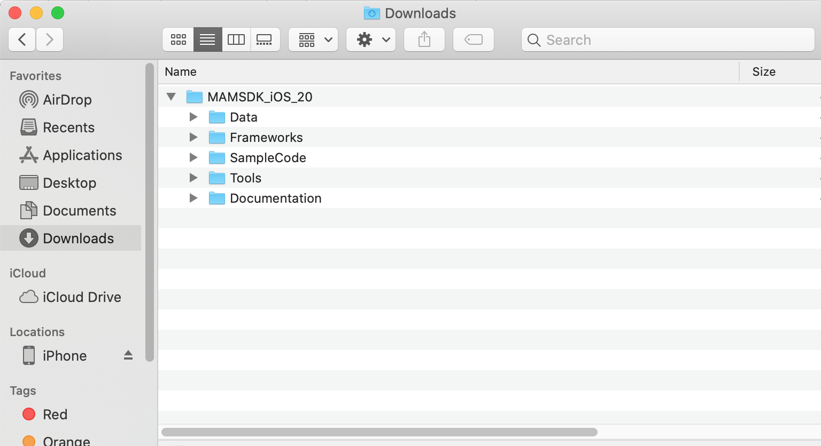Image resolution: width=821 pixels, height=446 pixels.
Task: Expand the Frameworks folder
Action: click(x=193, y=137)
